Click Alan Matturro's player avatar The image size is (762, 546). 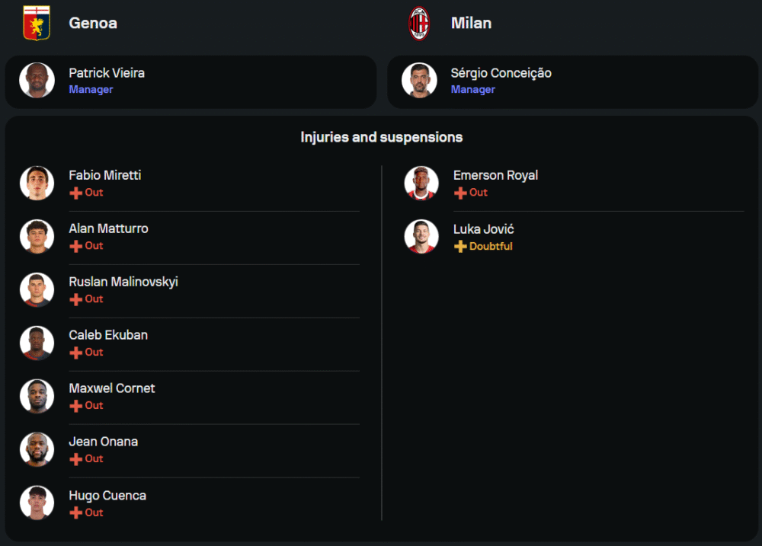point(37,236)
